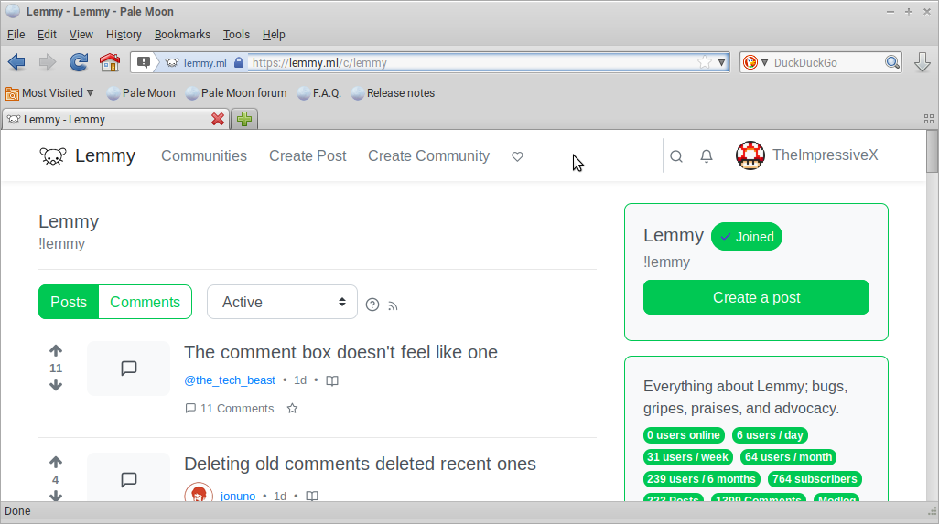Expand the URL history dropdown arrow

[721, 62]
